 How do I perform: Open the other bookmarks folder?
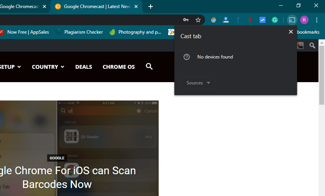pos(308,32)
